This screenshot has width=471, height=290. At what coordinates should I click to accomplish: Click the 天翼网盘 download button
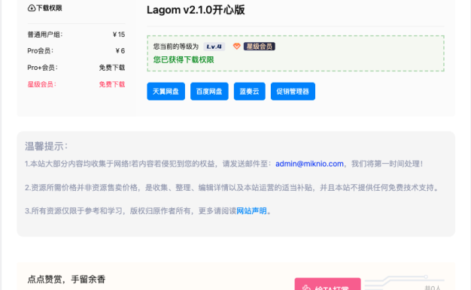point(166,91)
